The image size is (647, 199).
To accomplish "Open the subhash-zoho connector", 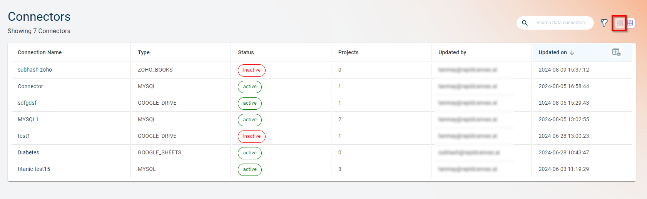I will click(x=35, y=70).
